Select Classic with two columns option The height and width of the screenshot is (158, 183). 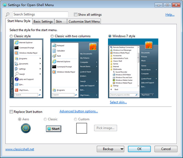pos(52,36)
